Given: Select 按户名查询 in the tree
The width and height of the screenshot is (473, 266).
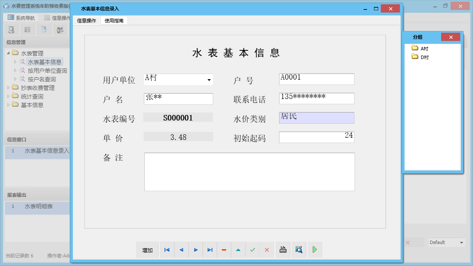Looking at the screenshot, I should click(43, 79).
